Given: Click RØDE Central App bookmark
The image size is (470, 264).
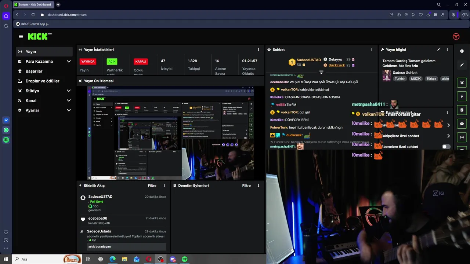Looking at the screenshot, I should pyautogui.click(x=32, y=24).
